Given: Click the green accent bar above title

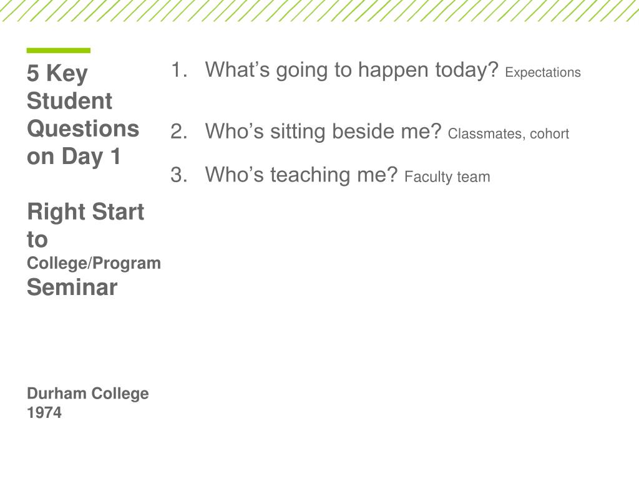Looking at the screenshot, I should point(58,51).
